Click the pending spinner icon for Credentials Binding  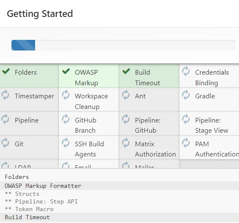pos(186,71)
